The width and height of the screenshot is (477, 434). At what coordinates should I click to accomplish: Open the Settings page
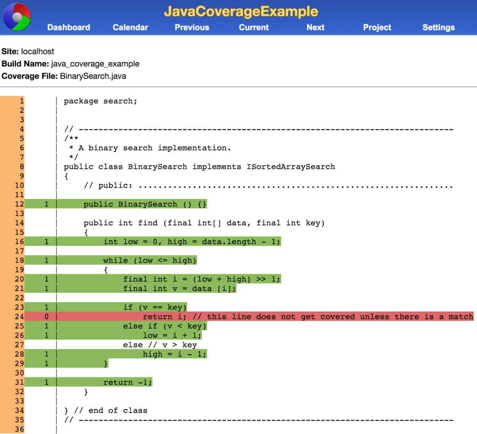click(x=438, y=27)
